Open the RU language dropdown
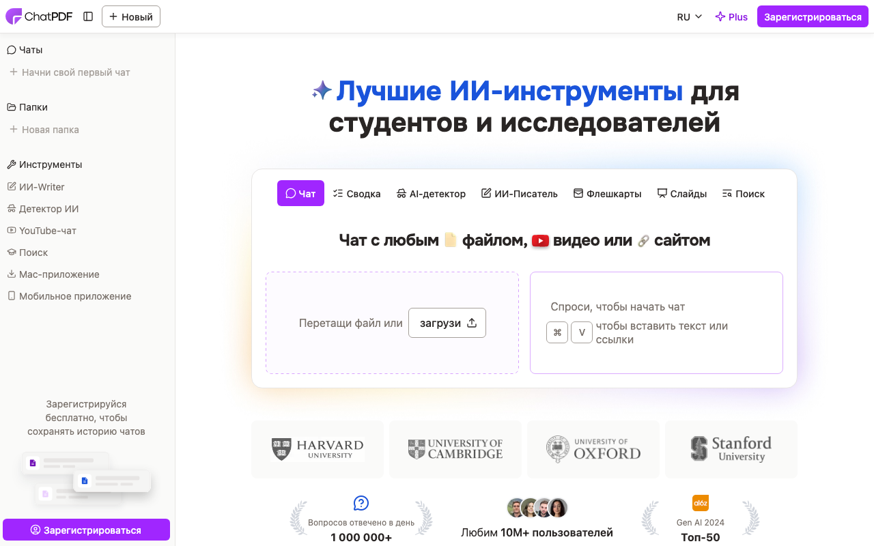 pos(690,17)
